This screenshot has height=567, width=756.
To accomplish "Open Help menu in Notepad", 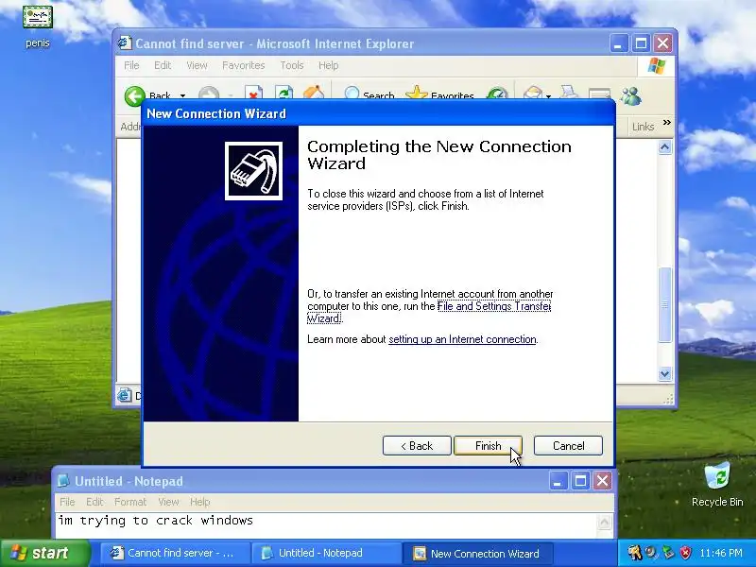I will (199, 502).
